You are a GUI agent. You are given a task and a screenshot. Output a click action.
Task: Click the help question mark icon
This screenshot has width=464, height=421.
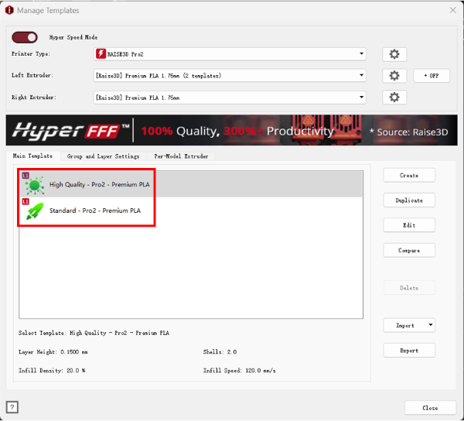point(12,407)
